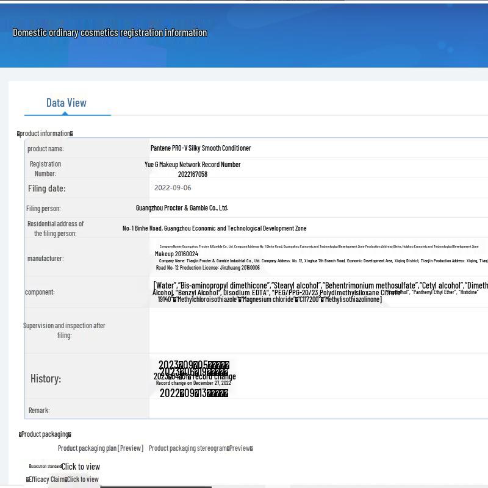Click the No. 1 Binhe Road address text

tap(214, 228)
